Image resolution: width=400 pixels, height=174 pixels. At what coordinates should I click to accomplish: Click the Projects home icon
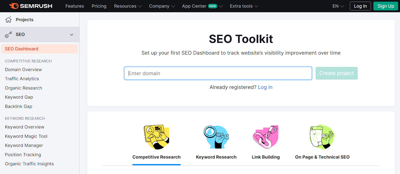(x=8, y=19)
